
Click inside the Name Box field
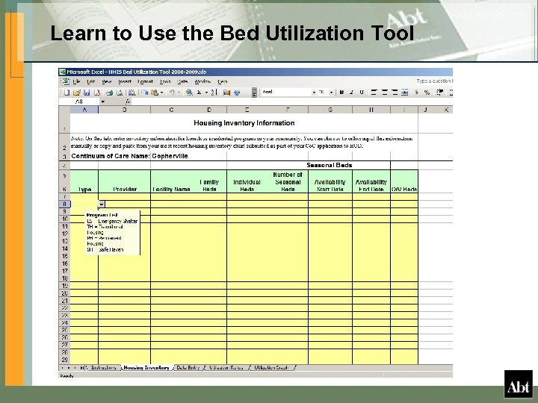coord(79,101)
